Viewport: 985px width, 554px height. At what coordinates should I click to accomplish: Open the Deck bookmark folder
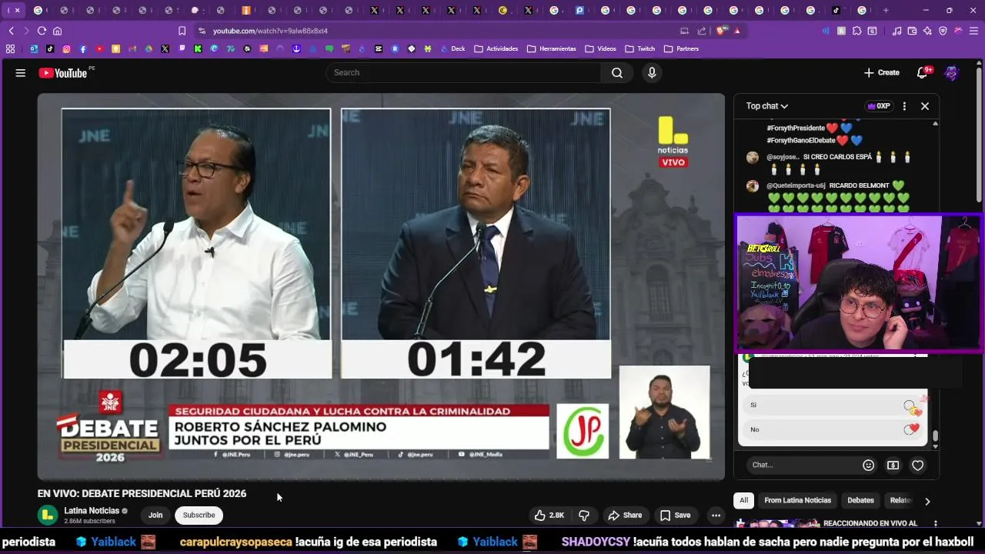pos(452,48)
